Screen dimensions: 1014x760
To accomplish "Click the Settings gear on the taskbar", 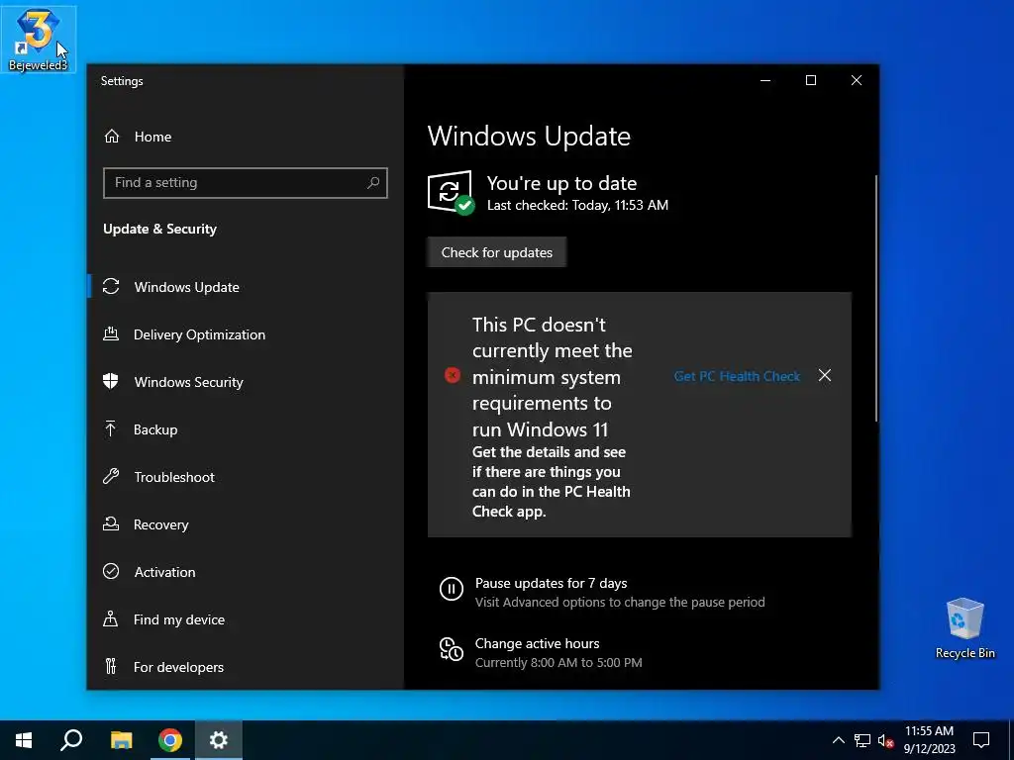I will point(219,740).
